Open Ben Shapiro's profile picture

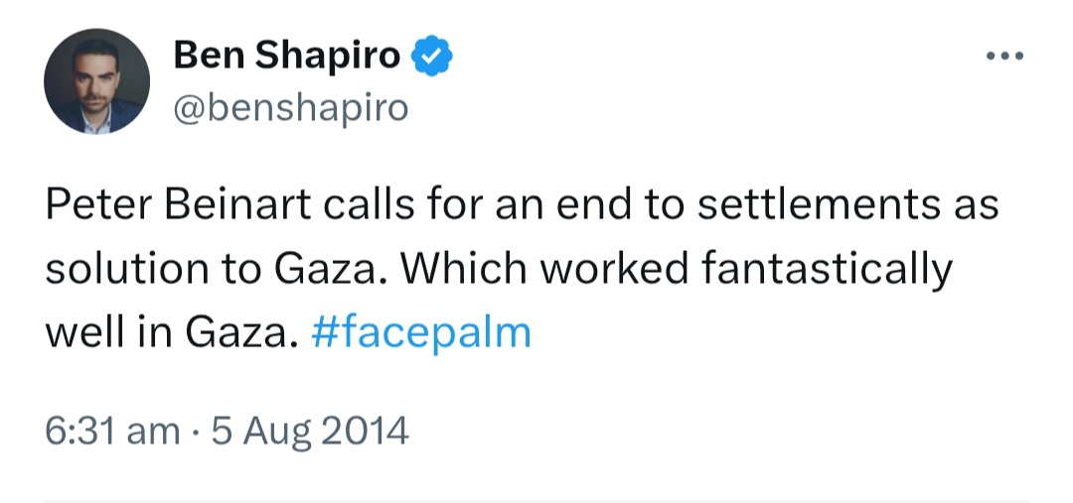(x=96, y=81)
